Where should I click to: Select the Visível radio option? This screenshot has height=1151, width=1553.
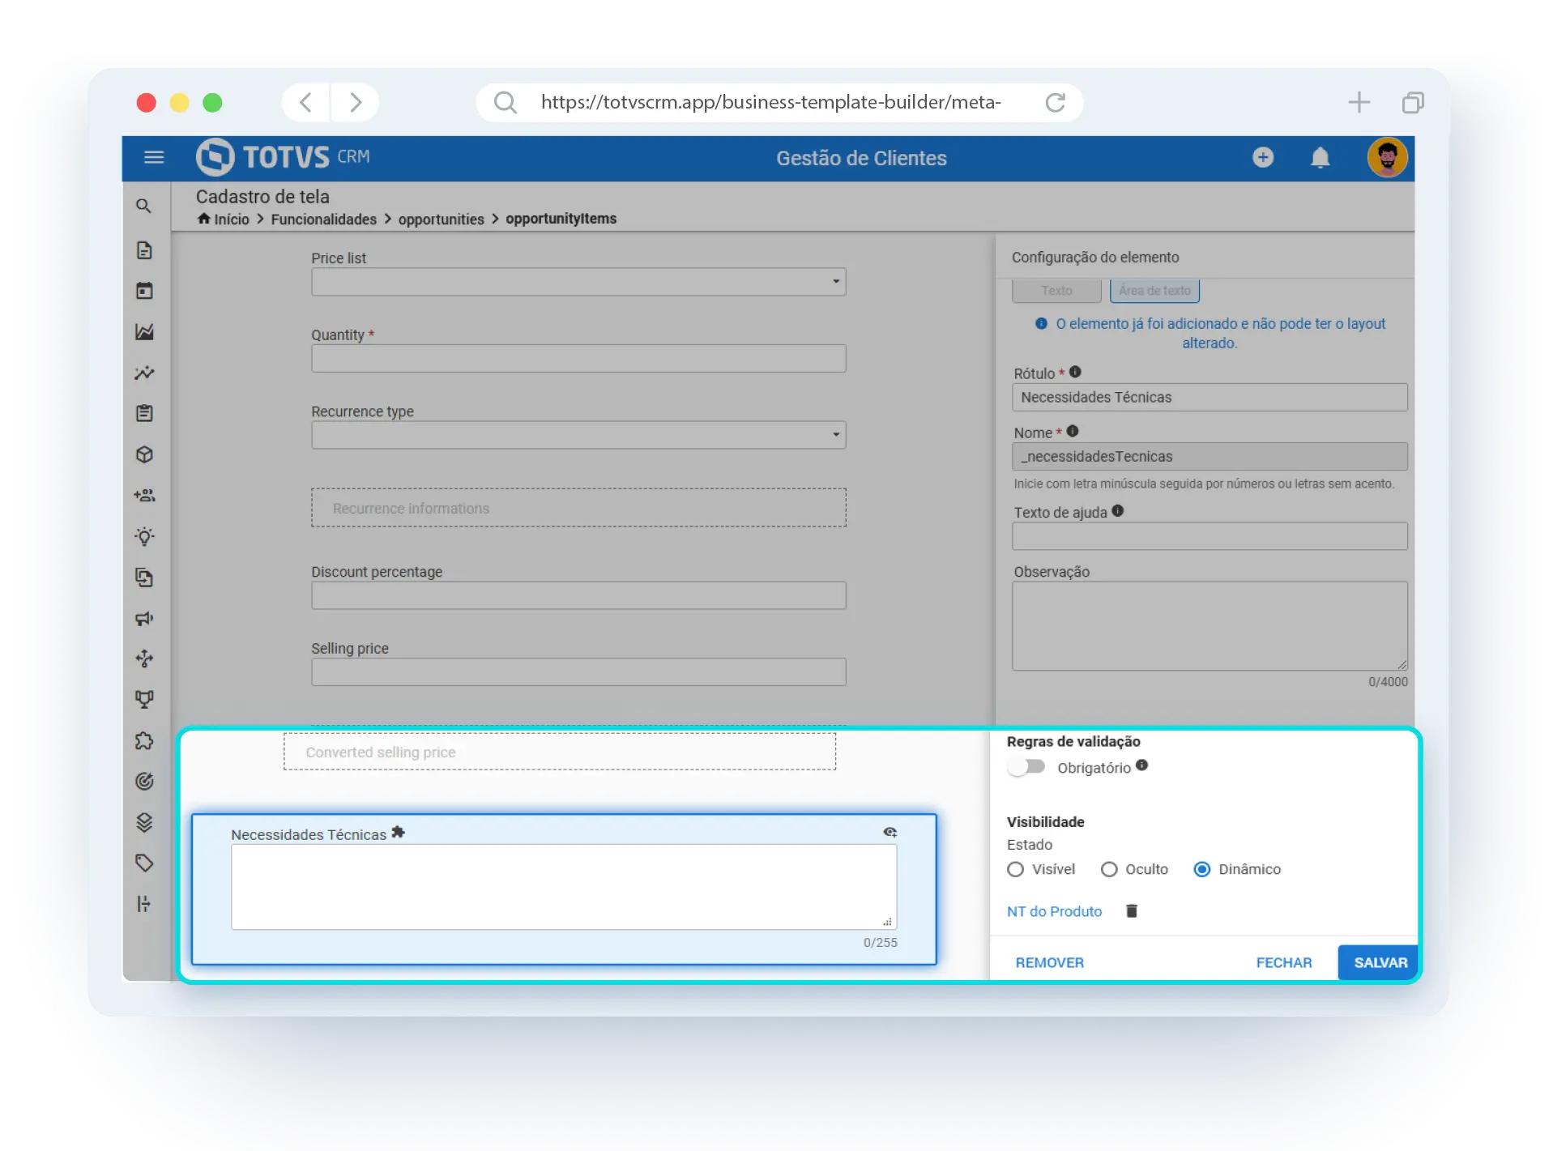point(1015,869)
